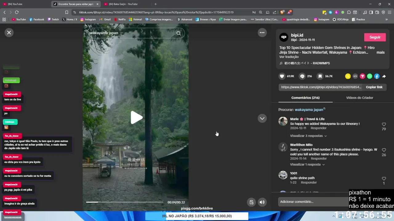Share video to WhatsApp
Screen dimensions: 394x221
tap(370, 76)
